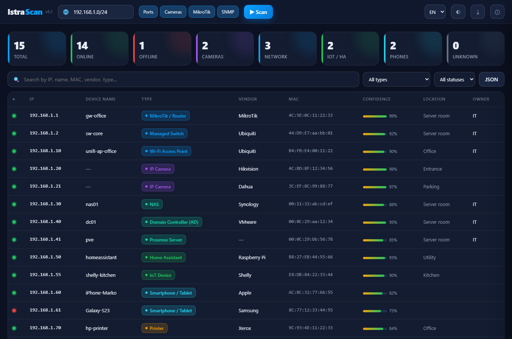The width and height of the screenshot is (512, 339).
Task: Start the network Scan
Action: pyautogui.click(x=258, y=12)
